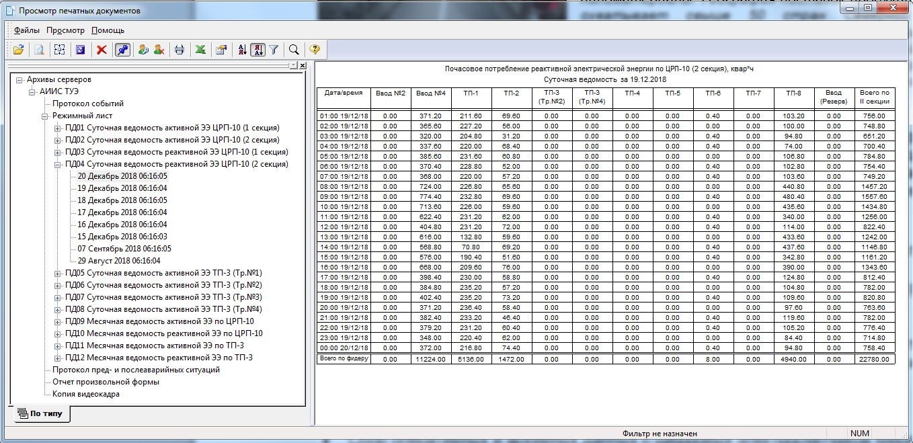Select ПД10 Месячная ведомость реактивной ЭЭ по ЦРП-10
This screenshot has width=913, height=443.
tap(164, 333)
